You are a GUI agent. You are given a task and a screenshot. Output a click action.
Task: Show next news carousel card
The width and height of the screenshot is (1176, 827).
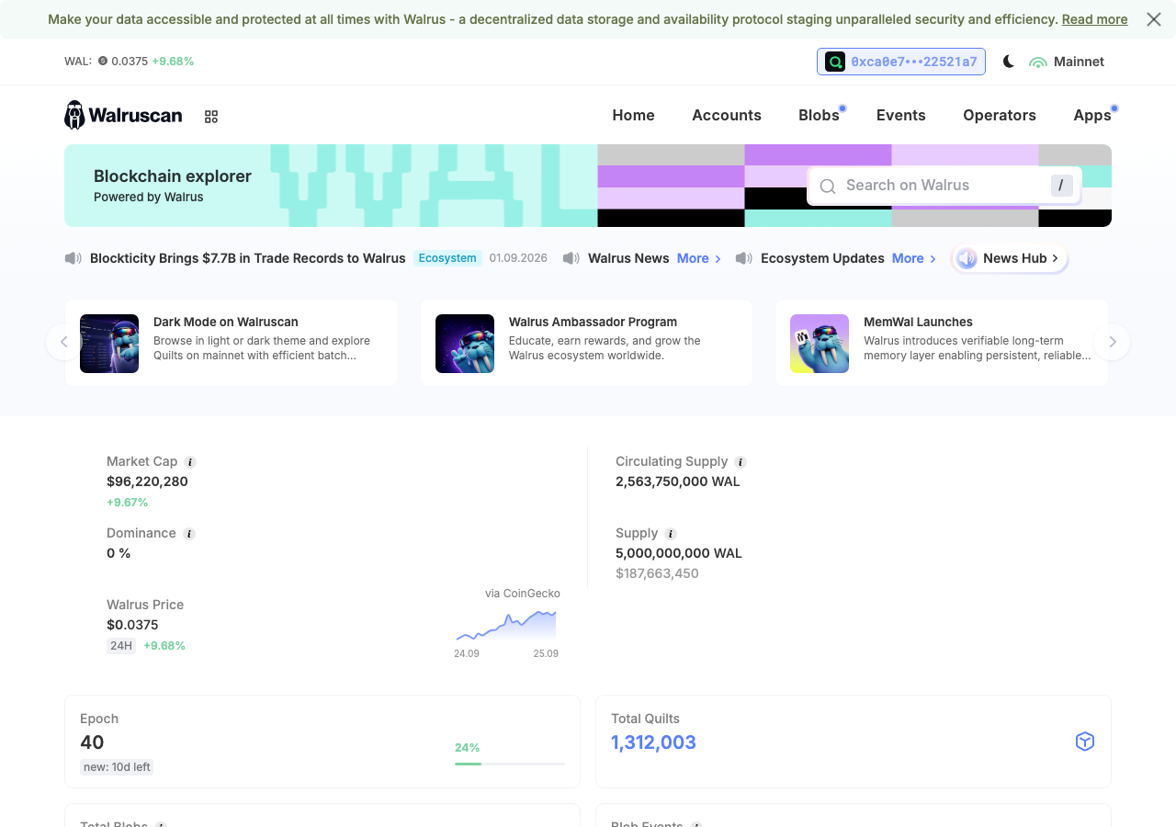point(1113,342)
